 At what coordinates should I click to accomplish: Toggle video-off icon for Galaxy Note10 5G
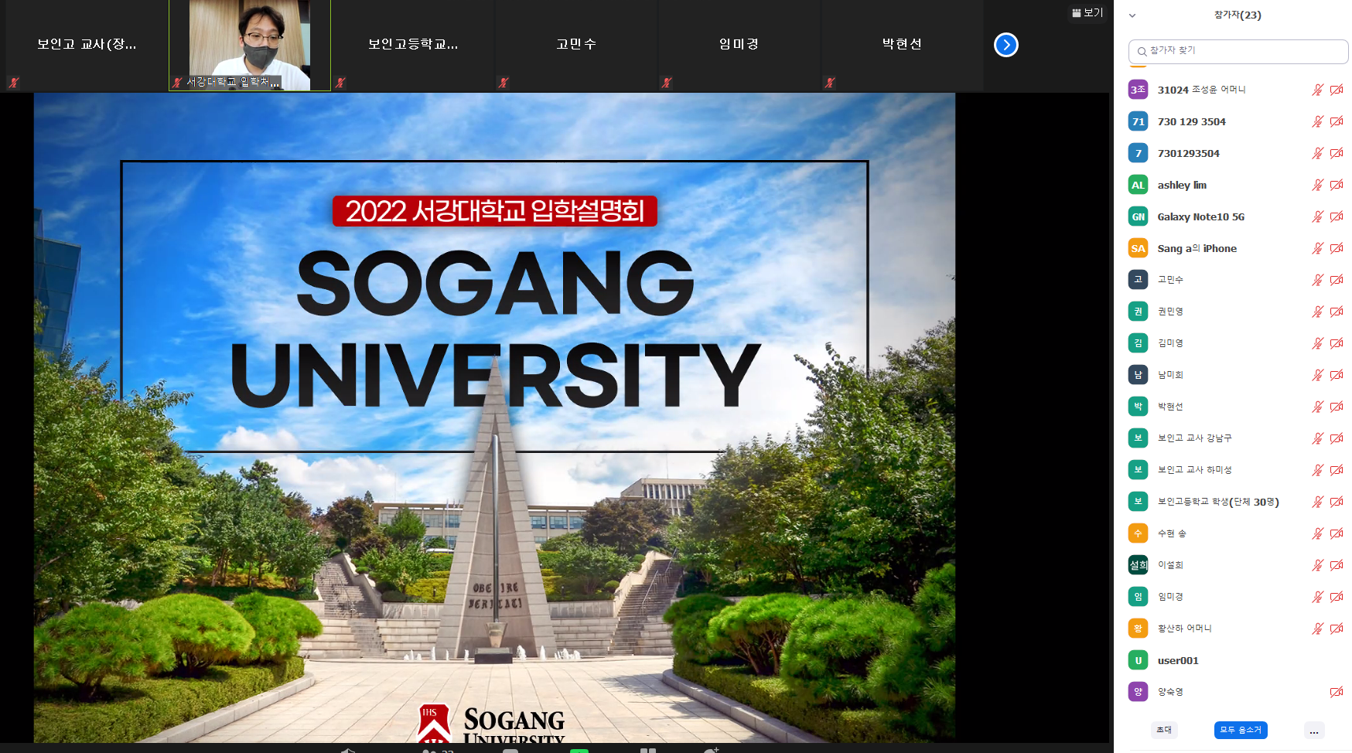(1337, 216)
